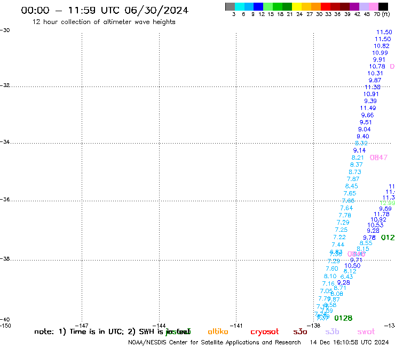This screenshot has height=347, width=395.
Task: Click wave height value '6.43'
Action: coord(346,277)
